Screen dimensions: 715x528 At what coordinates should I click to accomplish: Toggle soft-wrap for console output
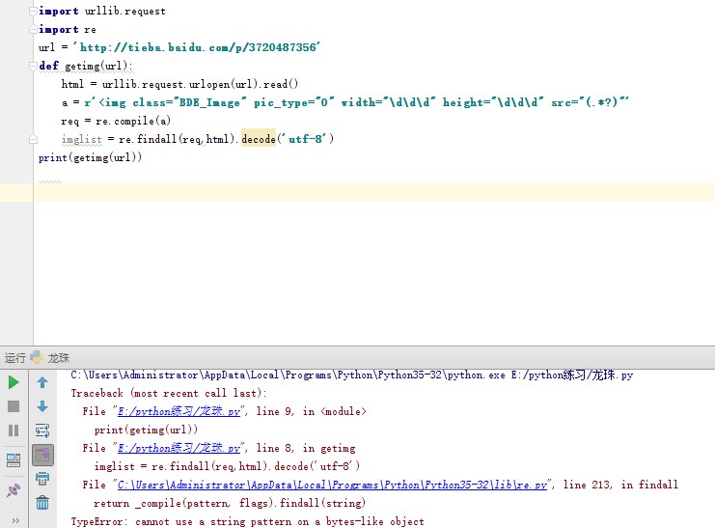coord(42,431)
